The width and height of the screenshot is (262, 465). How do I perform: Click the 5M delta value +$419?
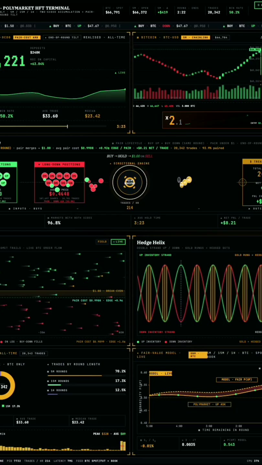click(163, 12)
